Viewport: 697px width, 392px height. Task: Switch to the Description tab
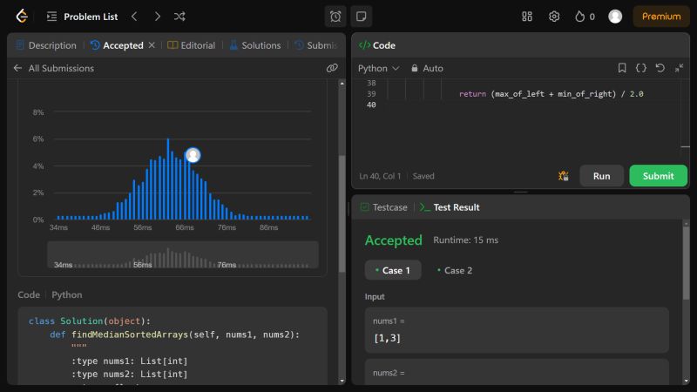(x=46, y=45)
